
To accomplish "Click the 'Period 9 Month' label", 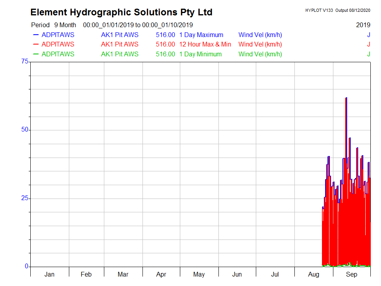I will click(54, 25).
